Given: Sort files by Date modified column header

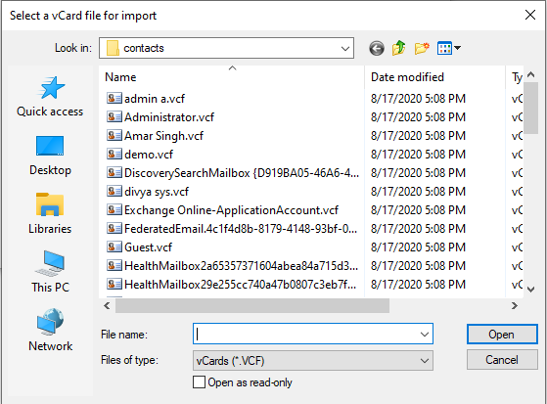Looking at the screenshot, I should (435, 77).
